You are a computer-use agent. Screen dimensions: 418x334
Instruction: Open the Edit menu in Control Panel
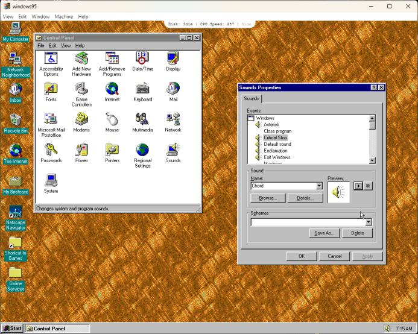(x=52, y=46)
